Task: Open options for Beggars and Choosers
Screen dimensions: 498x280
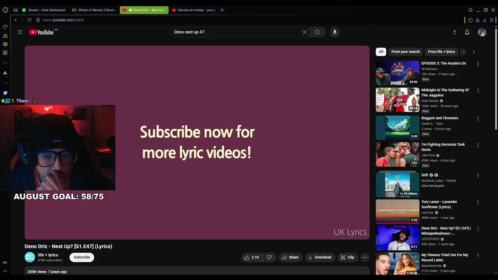Action: click(478, 119)
